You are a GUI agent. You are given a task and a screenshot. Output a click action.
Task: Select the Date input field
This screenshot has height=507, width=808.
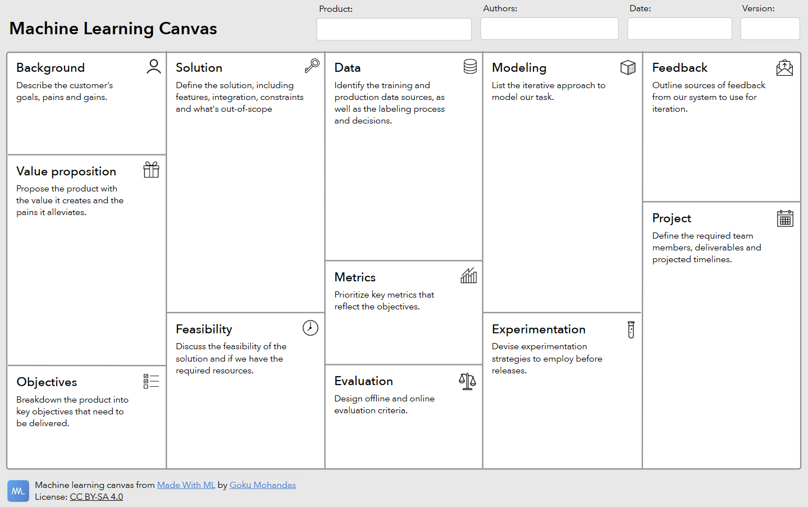pos(679,29)
